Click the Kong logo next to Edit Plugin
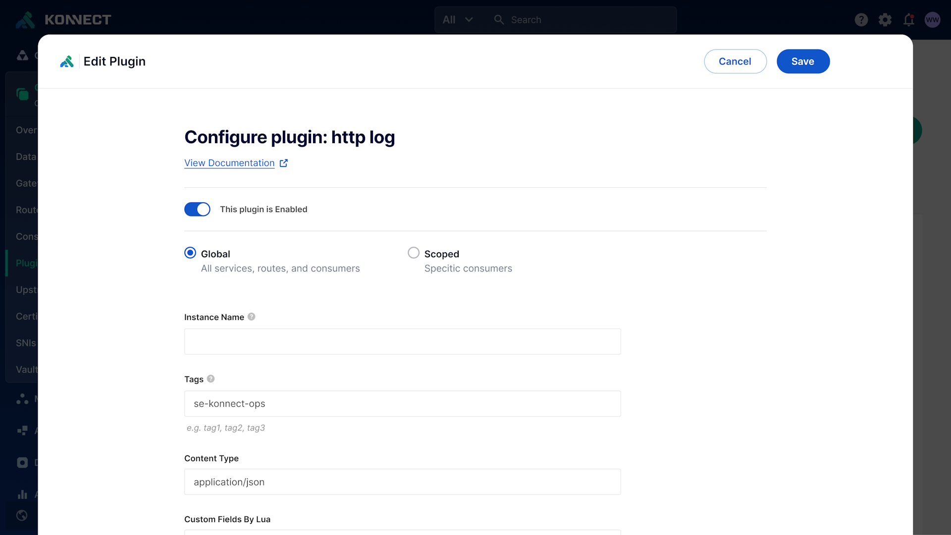This screenshot has width=951, height=535. (67, 61)
